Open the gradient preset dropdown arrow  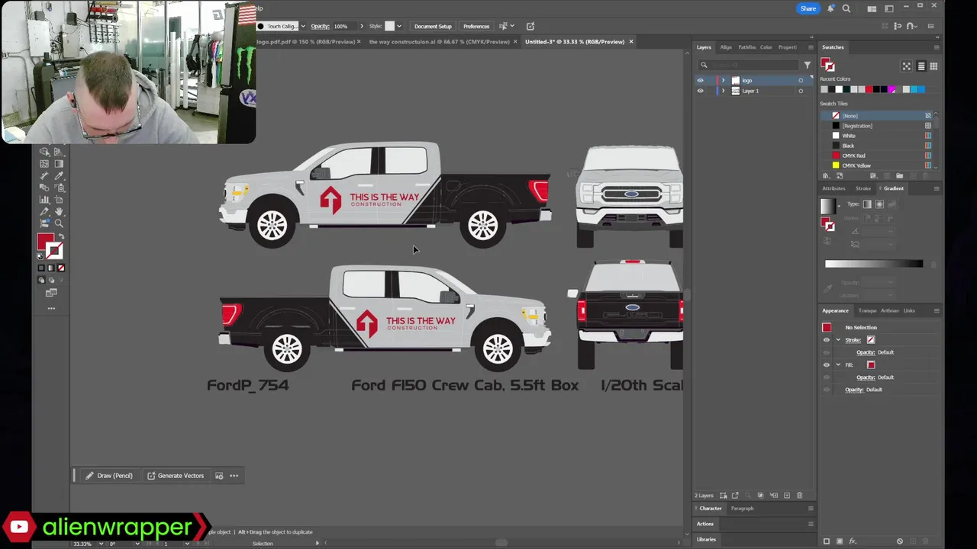(x=840, y=205)
